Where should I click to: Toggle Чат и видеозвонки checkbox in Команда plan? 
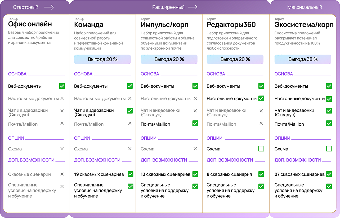130,111
